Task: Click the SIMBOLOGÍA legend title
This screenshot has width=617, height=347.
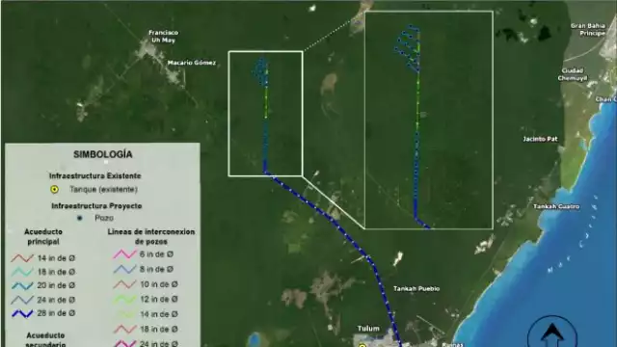Action: (x=103, y=154)
